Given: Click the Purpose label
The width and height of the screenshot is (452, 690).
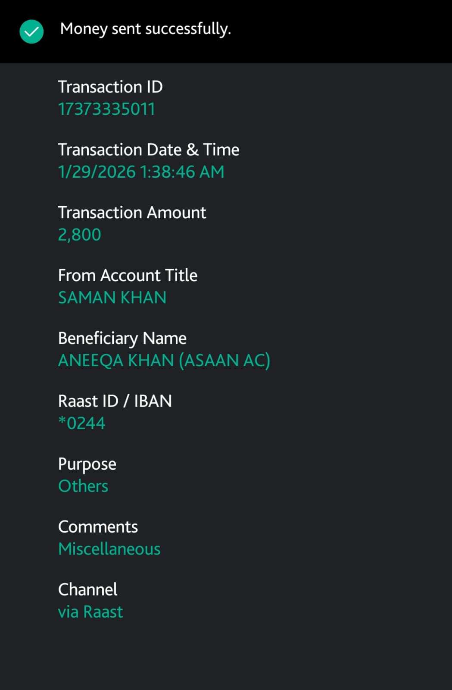Looking at the screenshot, I should coord(87,464).
